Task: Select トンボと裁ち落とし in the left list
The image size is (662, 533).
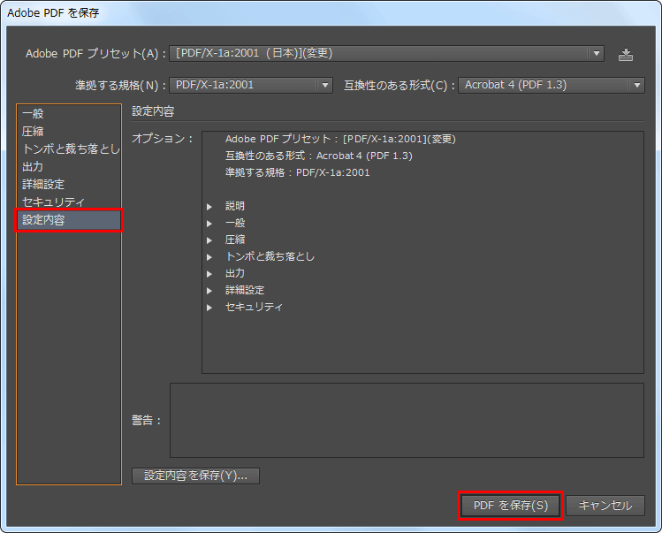Action: [x=68, y=149]
